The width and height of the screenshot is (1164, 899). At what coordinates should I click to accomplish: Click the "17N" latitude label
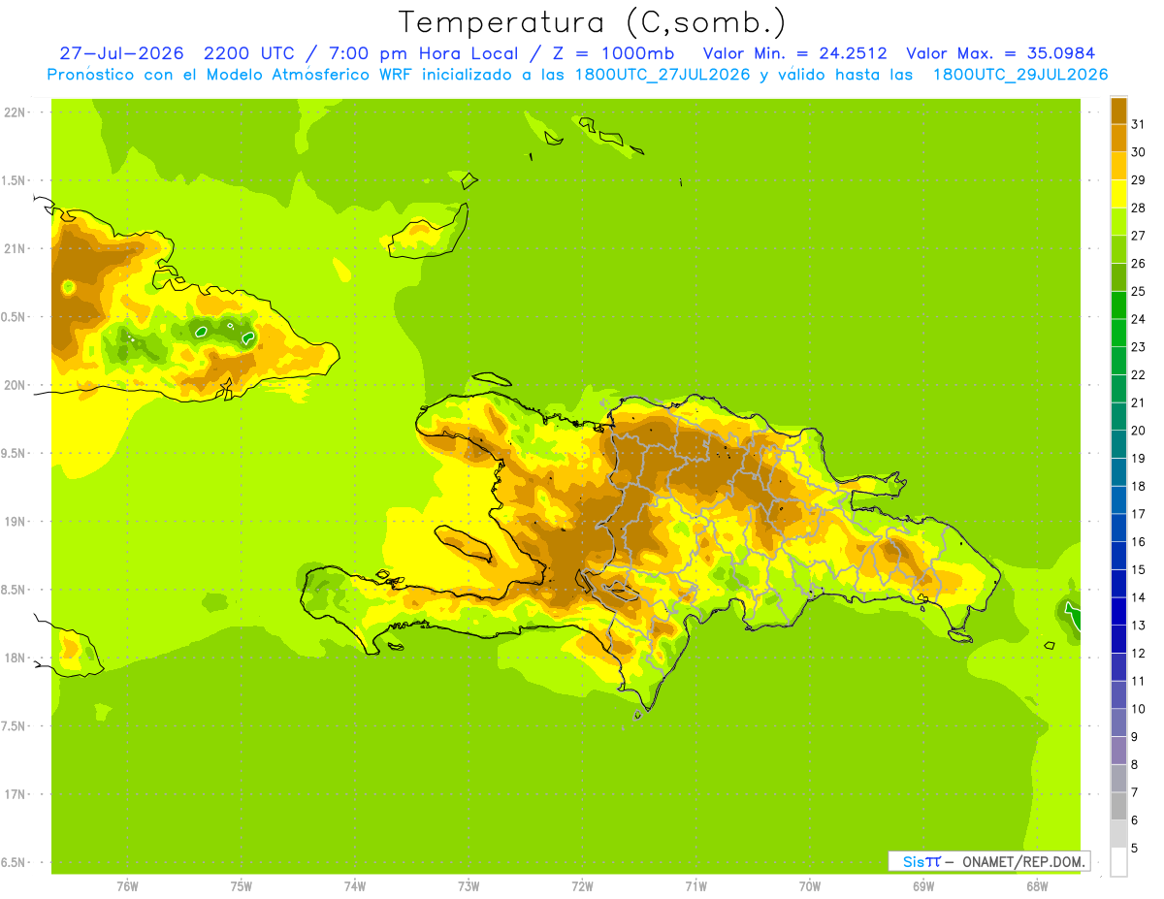[x=15, y=794]
